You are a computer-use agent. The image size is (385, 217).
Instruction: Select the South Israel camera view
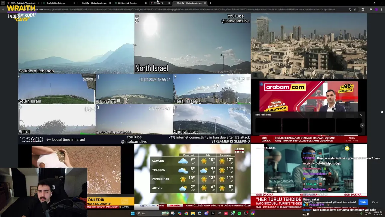point(57,89)
